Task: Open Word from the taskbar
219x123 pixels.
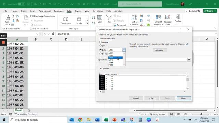Action: coord(97,120)
